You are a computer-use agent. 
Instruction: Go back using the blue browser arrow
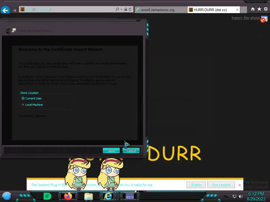click(5, 10)
